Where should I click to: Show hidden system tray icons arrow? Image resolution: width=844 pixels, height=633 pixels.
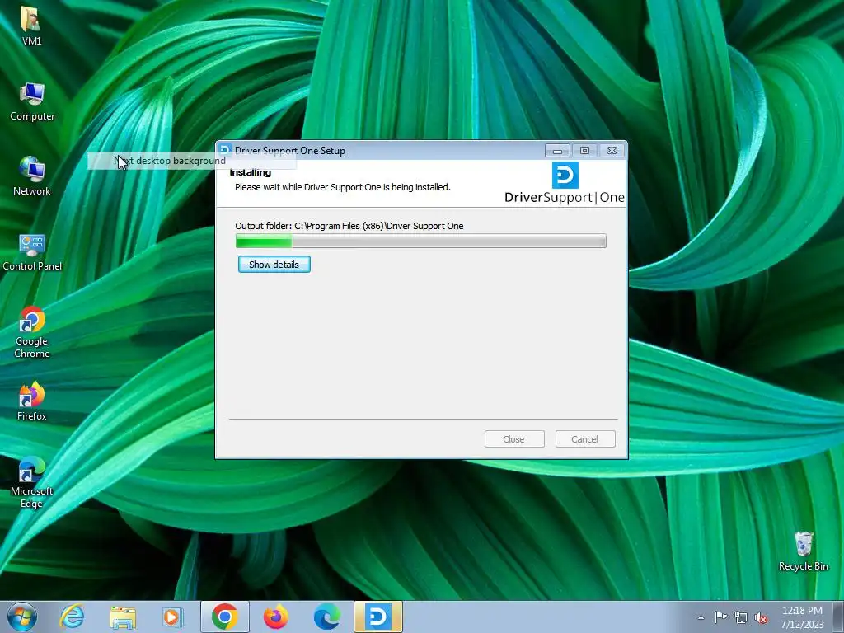click(x=701, y=617)
